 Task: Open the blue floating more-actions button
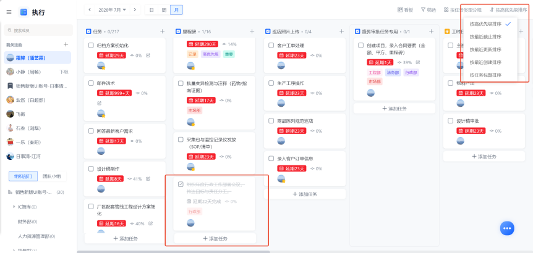click(x=507, y=228)
